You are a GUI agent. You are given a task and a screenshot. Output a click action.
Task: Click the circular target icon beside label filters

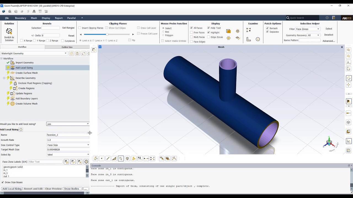(x=86, y=162)
